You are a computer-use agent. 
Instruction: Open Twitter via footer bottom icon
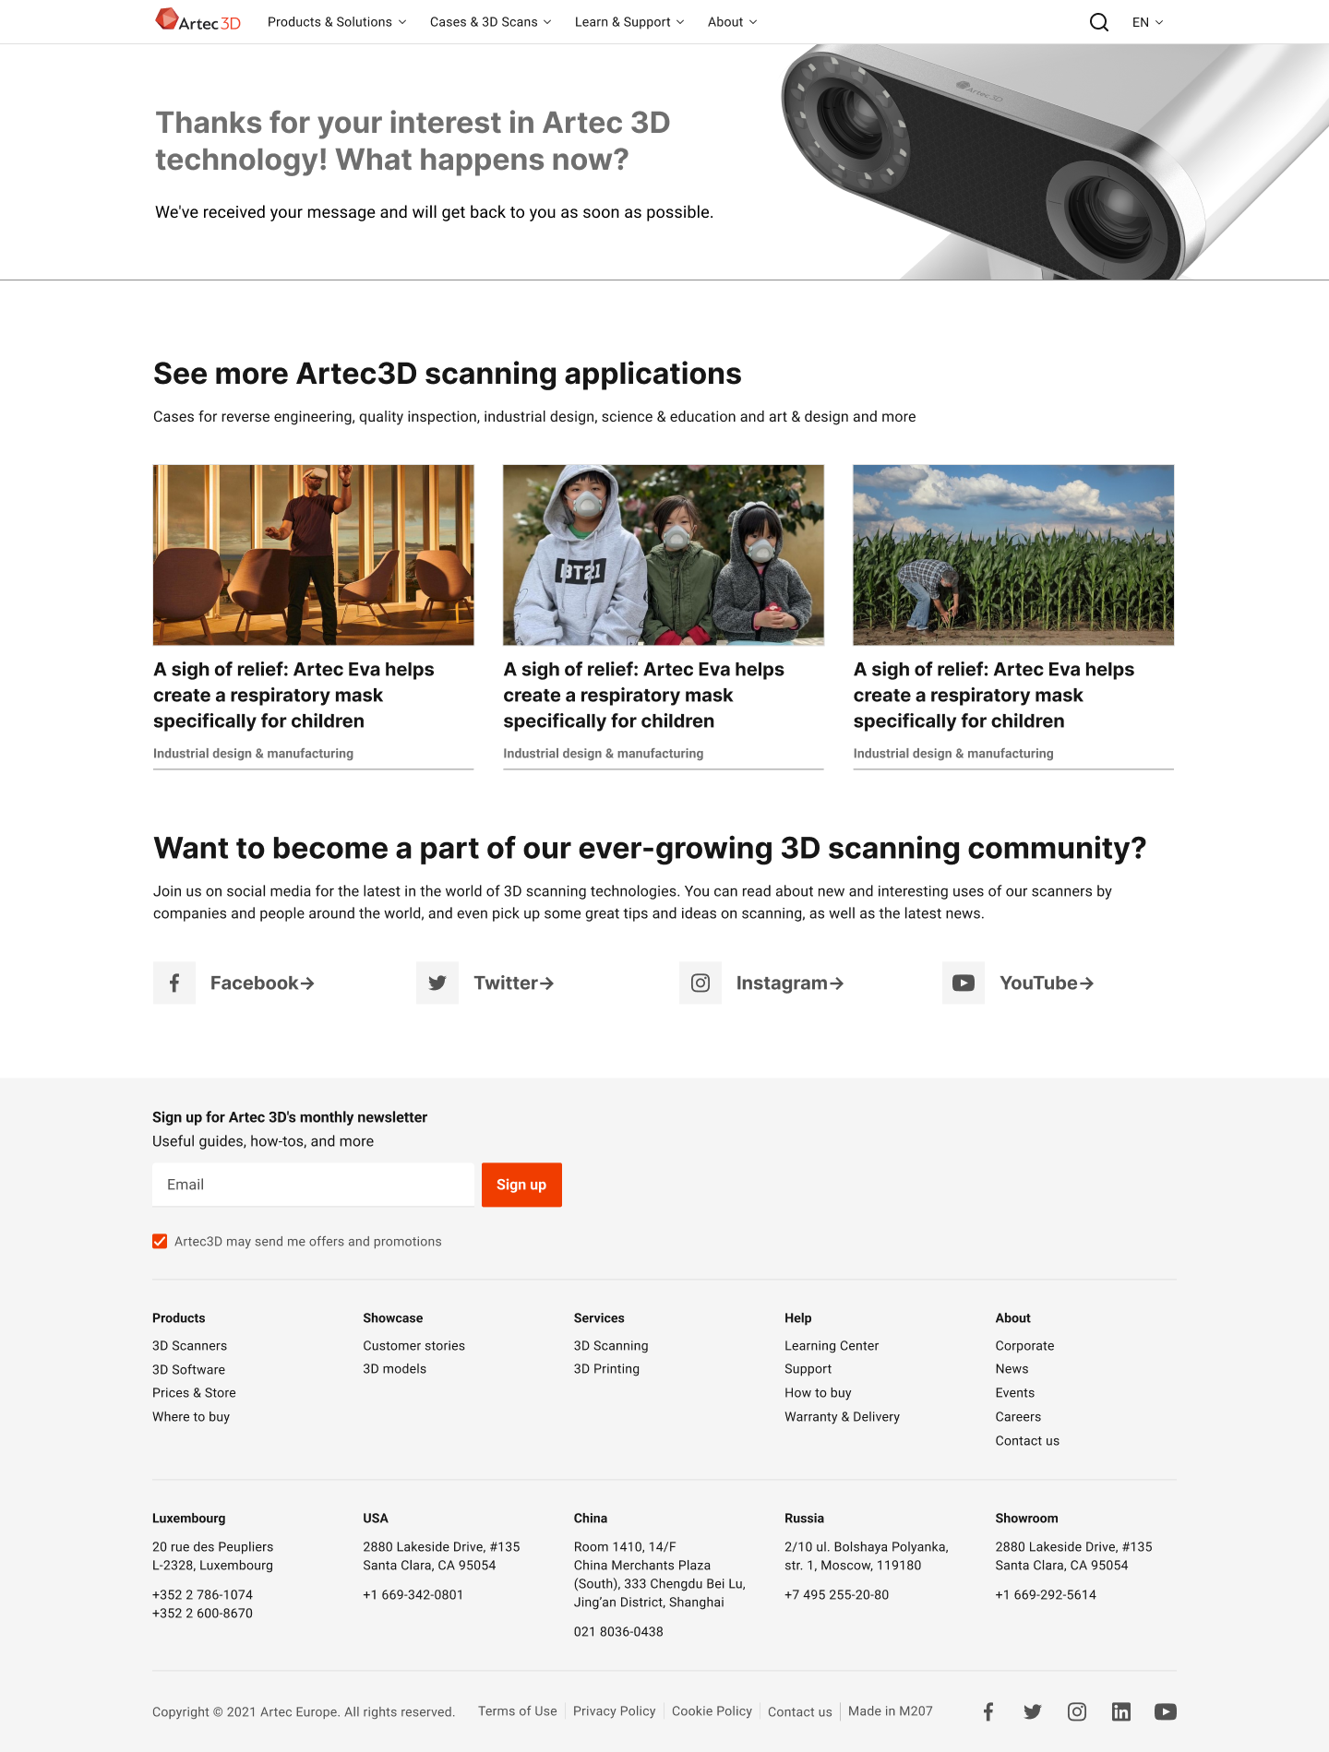click(x=1033, y=1711)
